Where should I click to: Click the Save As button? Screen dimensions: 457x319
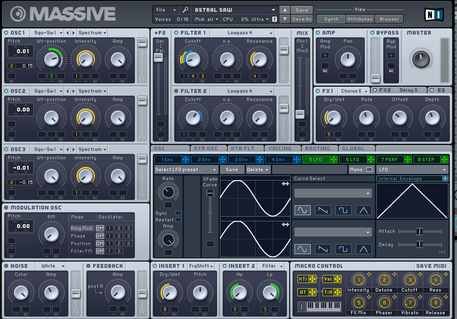tap(301, 19)
